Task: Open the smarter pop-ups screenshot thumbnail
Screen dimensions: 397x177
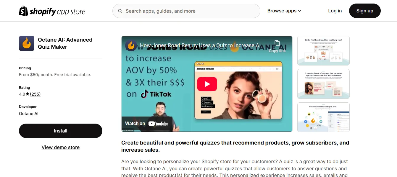Action: tap(323, 84)
